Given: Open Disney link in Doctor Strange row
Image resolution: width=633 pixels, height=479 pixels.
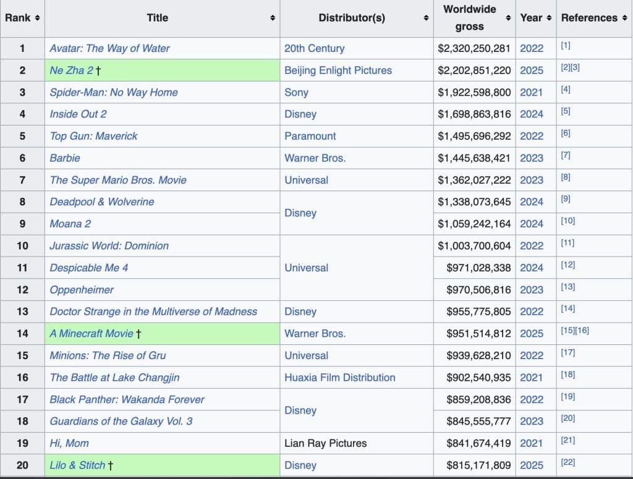Looking at the screenshot, I should point(300,312).
